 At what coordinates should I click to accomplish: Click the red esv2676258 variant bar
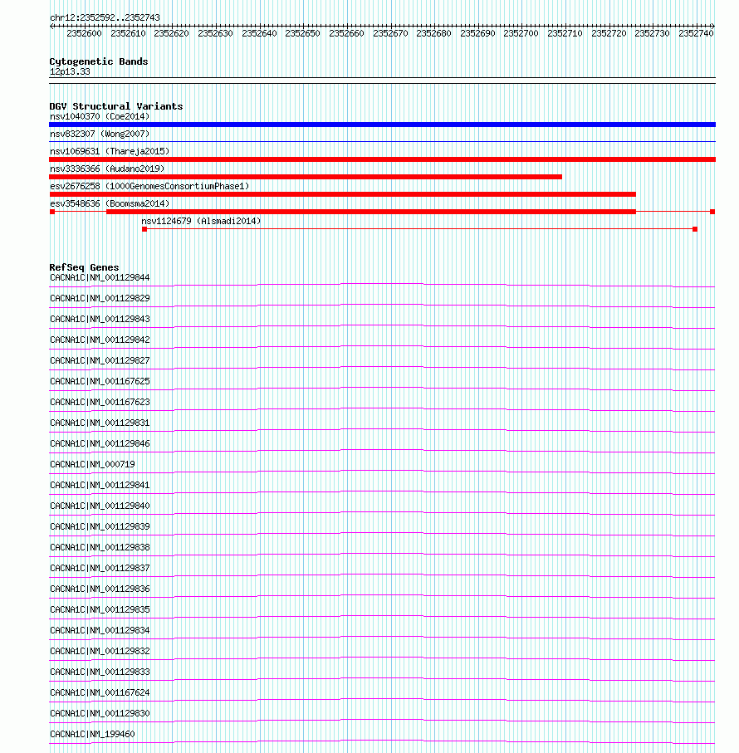[x=342, y=194]
